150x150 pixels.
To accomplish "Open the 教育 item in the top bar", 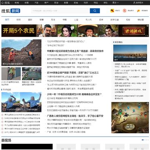I will click(x=66, y=2).
